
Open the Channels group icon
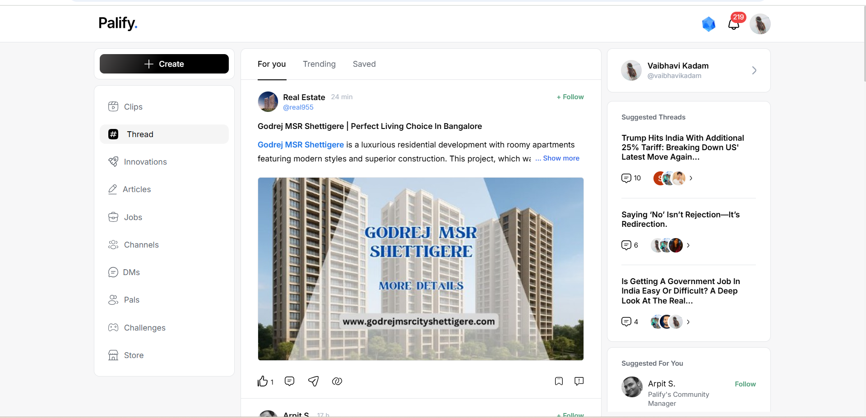click(113, 244)
